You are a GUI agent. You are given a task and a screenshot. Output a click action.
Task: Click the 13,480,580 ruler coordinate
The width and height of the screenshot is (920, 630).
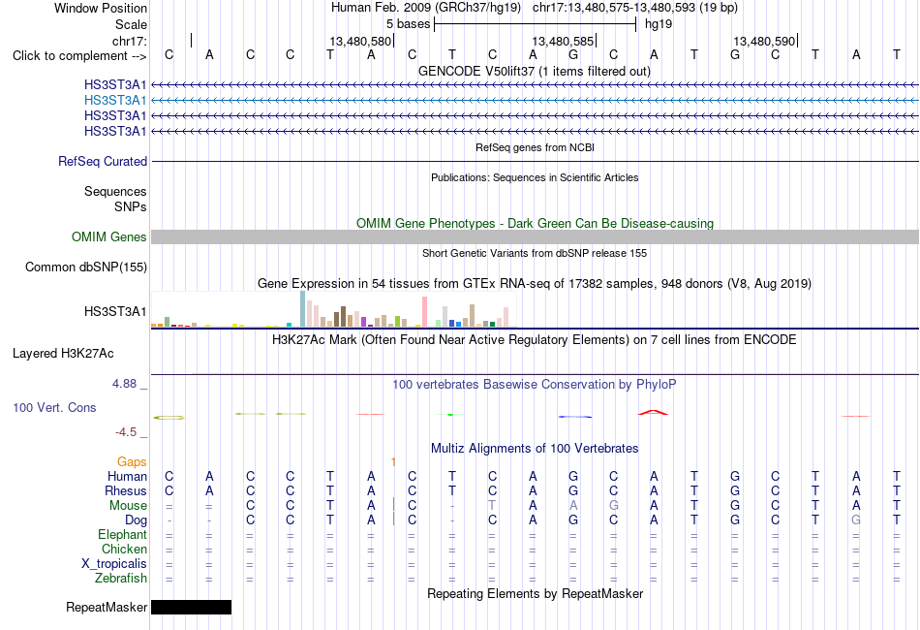coord(360,41)
